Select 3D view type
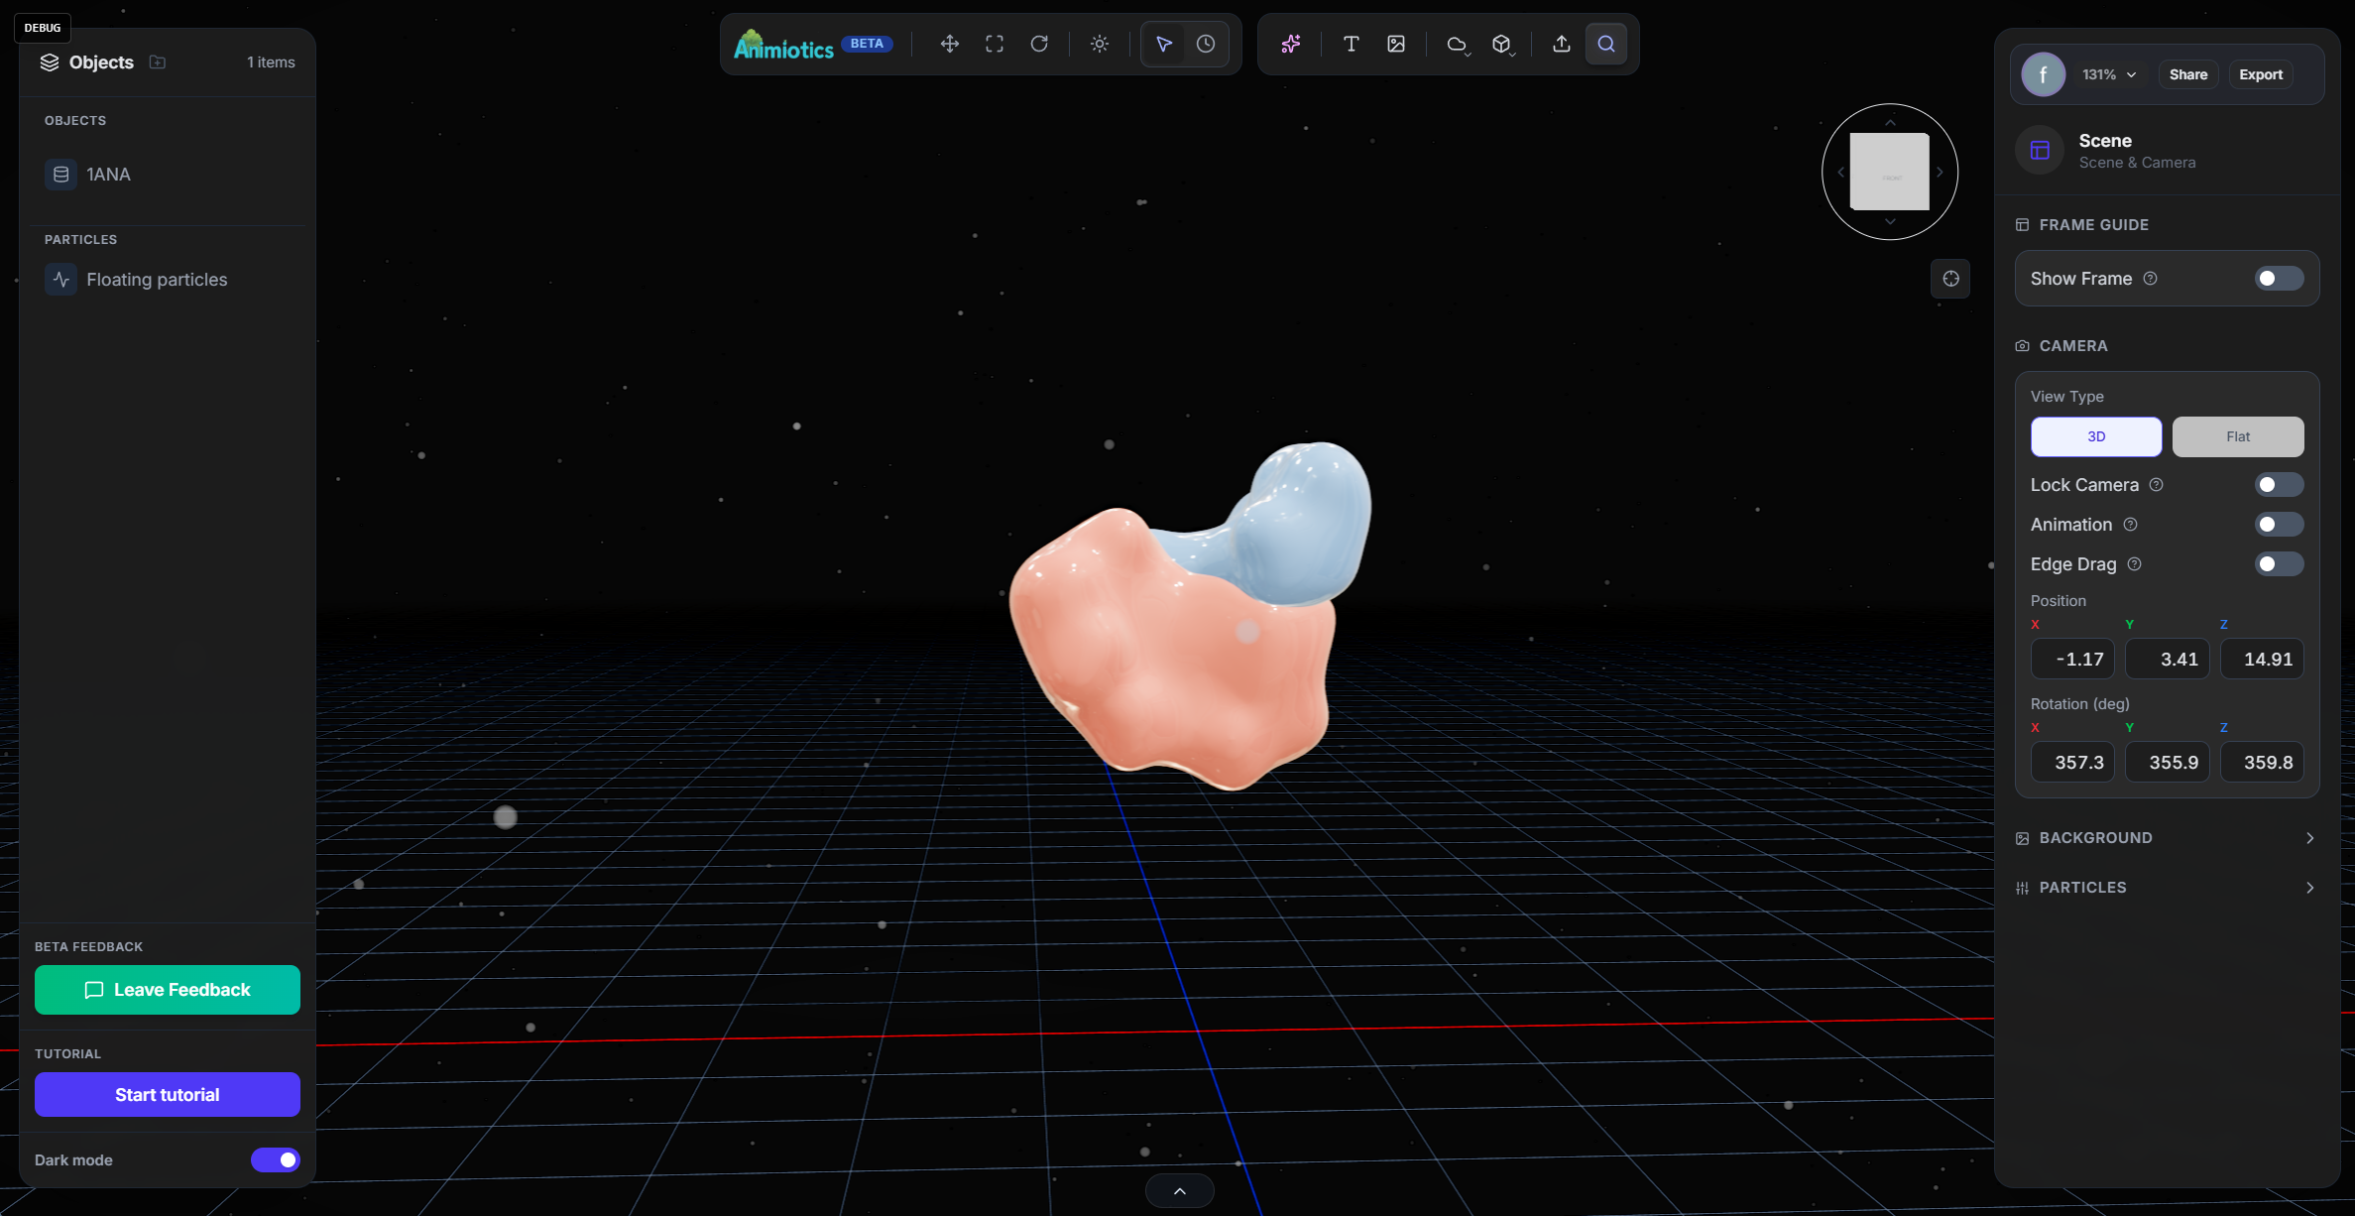This screenshot has width=2355, height=1216. (x=2095, y=436)
